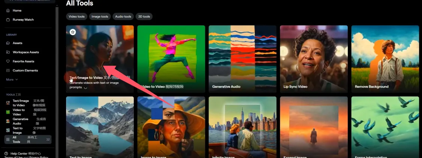Click the Custom Elements sliders icon
This screenshot has height=158, width=422.
coord(8,70)
